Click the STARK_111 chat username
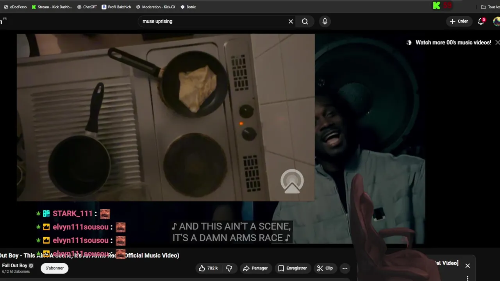This screenshot has width=500, height=281. tap(72, 213)
